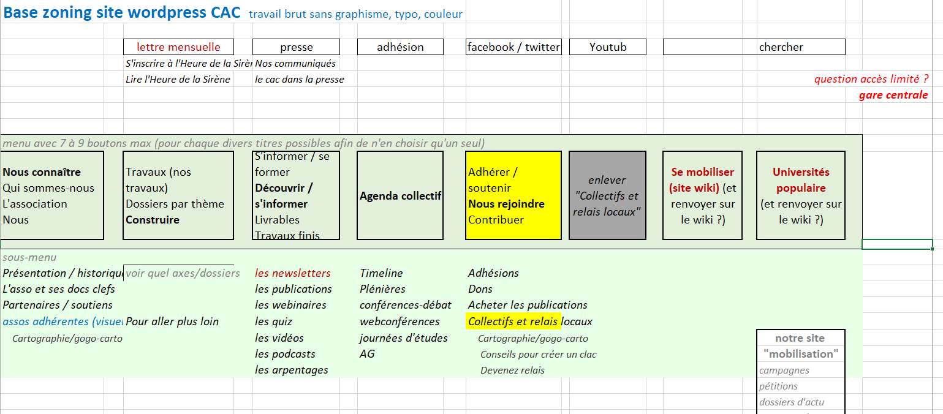
Task: Click the grey 'enlever Collectifs et relais locaux' block
Action: [x=607, y=195]
